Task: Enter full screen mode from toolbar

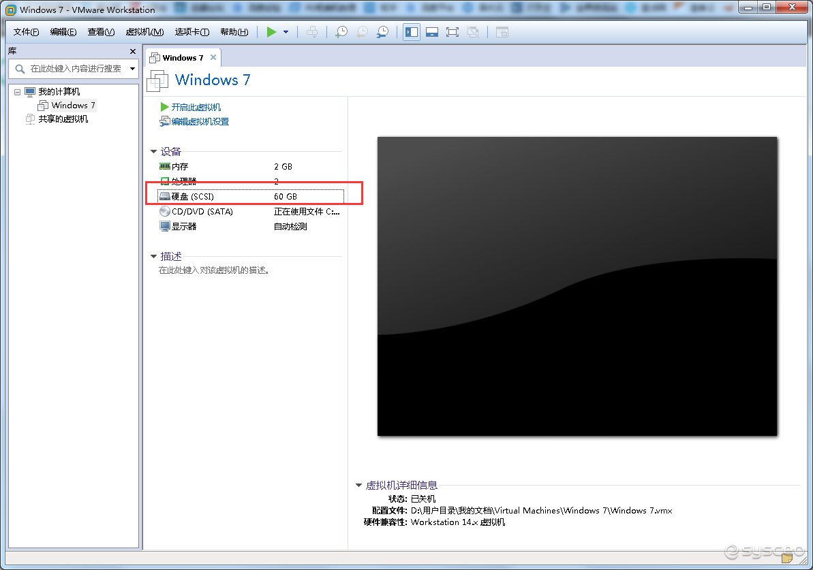Action: tap(452, 32)
